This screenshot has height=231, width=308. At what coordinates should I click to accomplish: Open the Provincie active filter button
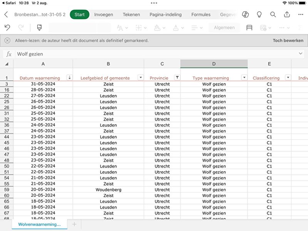(x=177, y=77)
